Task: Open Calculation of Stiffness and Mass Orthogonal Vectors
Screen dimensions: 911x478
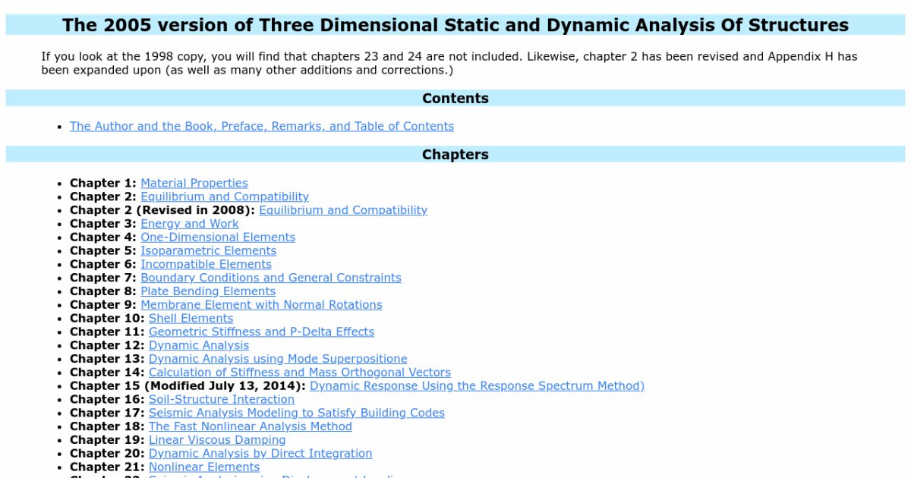Action: pyautogui.click(x=299, y=373)
